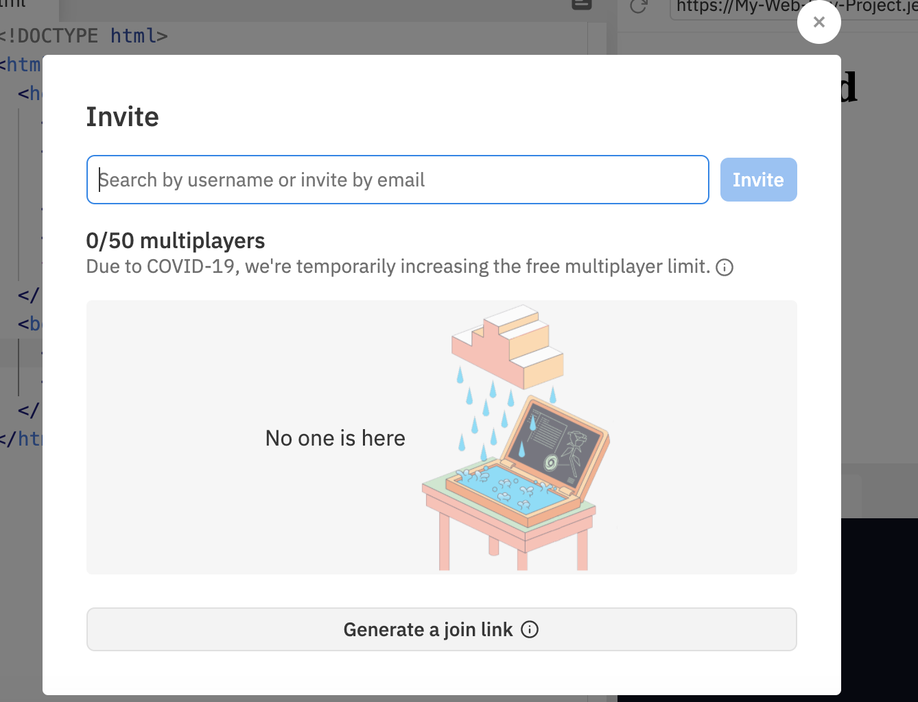Click the Invite dialog title
918x702 pixels.
[x=122, y=117]
